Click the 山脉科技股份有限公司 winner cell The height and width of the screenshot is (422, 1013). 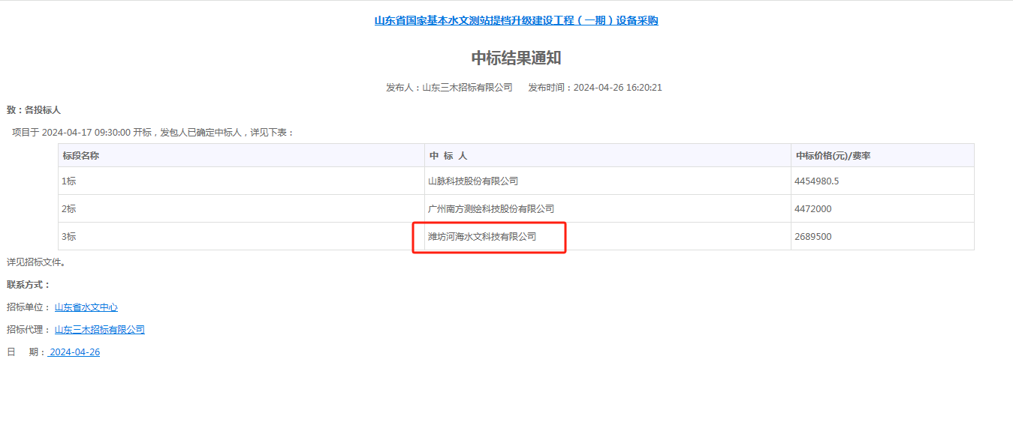coord(473,181)
